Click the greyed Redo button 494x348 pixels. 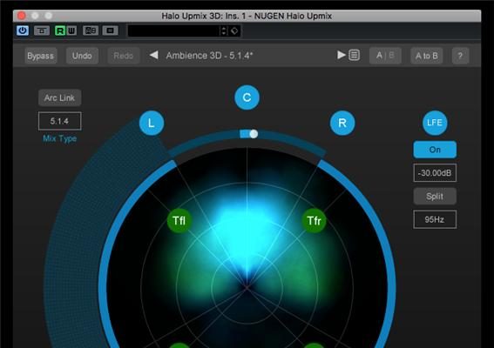point(123,56)
